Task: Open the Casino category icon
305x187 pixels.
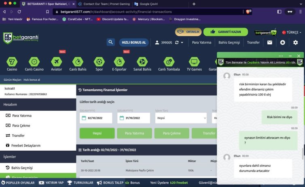Action: tap(12, 62)
